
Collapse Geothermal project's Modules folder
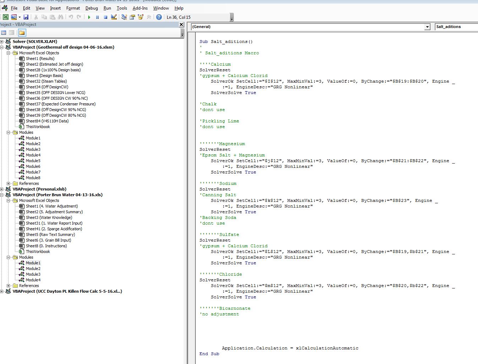coord(9,132)
